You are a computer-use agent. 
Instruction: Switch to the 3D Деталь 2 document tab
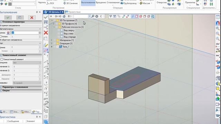[54, 12]
